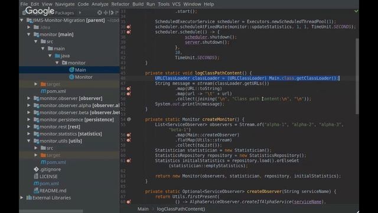Open the Run menu

(x=151, y=4)
